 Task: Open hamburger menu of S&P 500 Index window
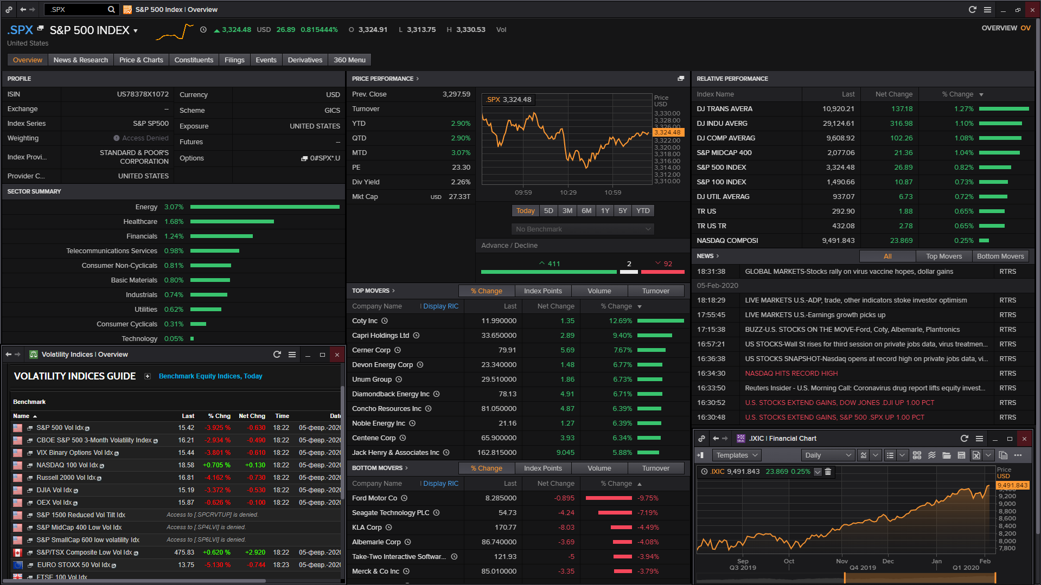click(987, 9)
